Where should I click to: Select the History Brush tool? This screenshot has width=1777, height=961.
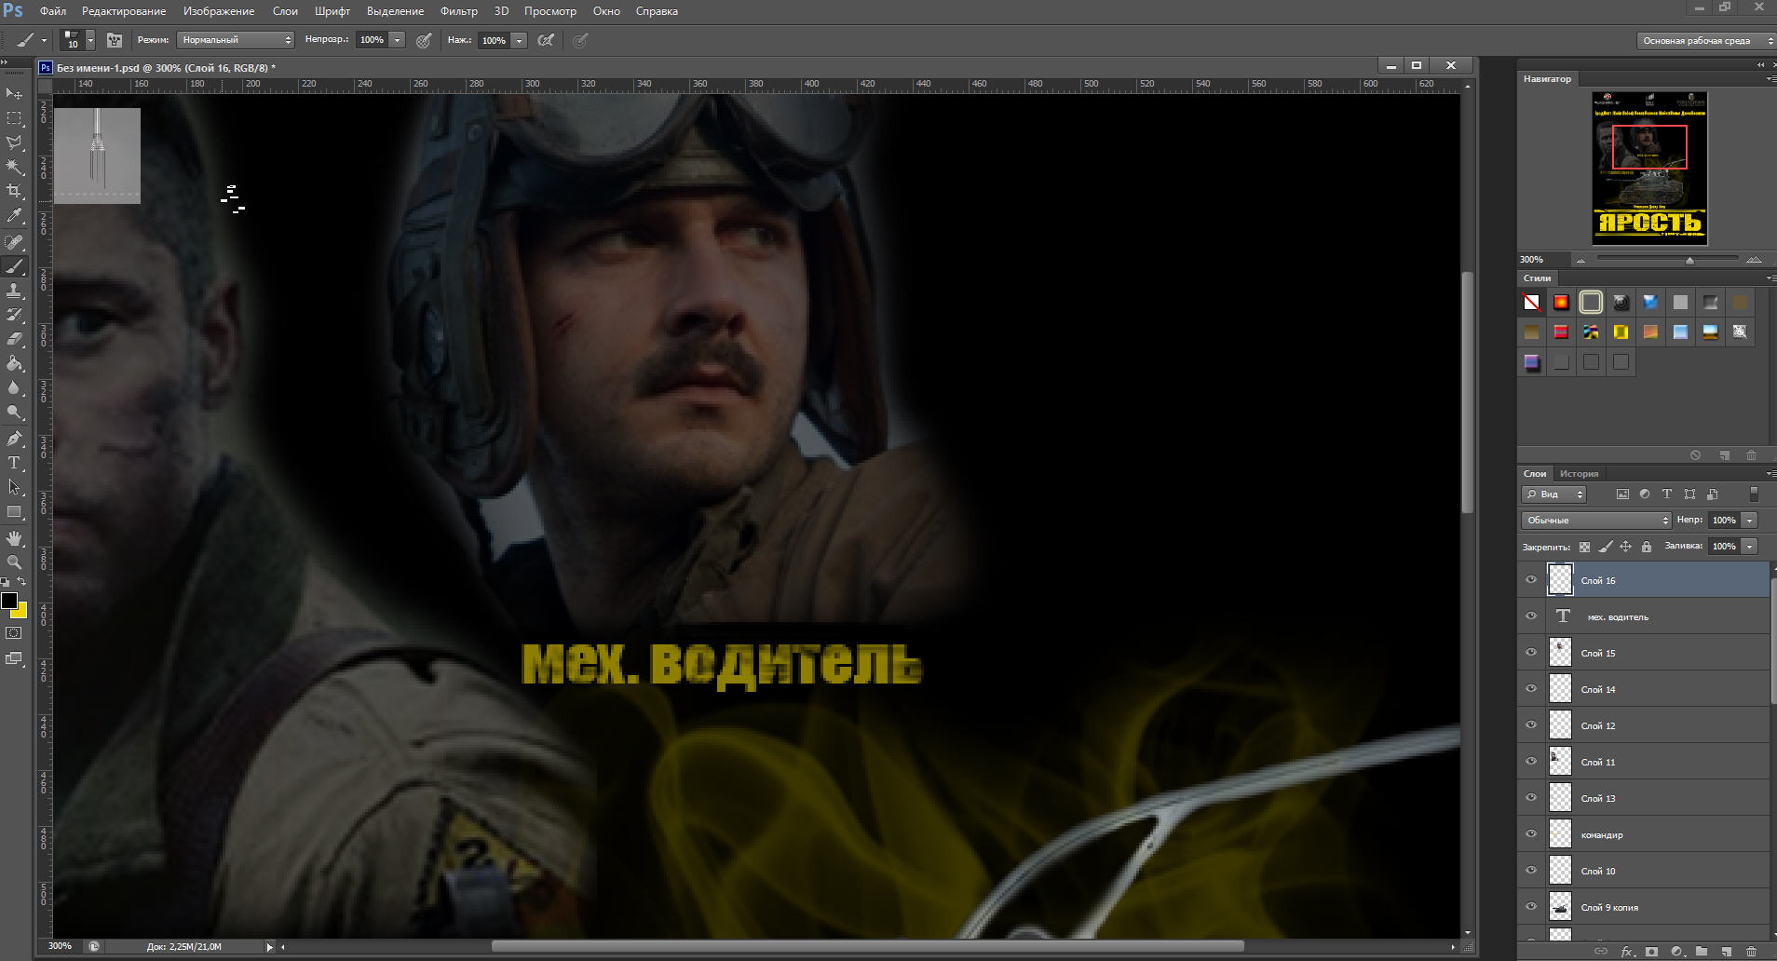coord(14,316)
